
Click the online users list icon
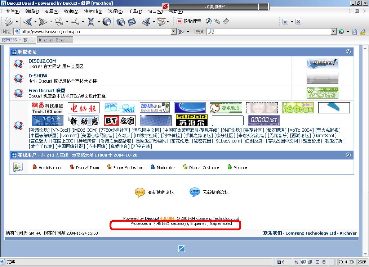18,167
